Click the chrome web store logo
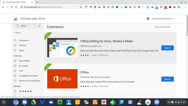This screenshot has height=106, width=188. (16, 19)
